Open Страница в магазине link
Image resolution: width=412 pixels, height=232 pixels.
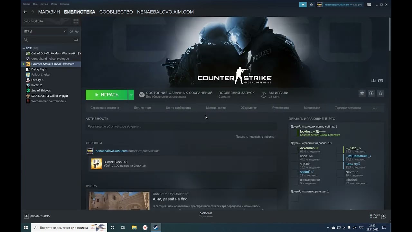tap(105, 108)
